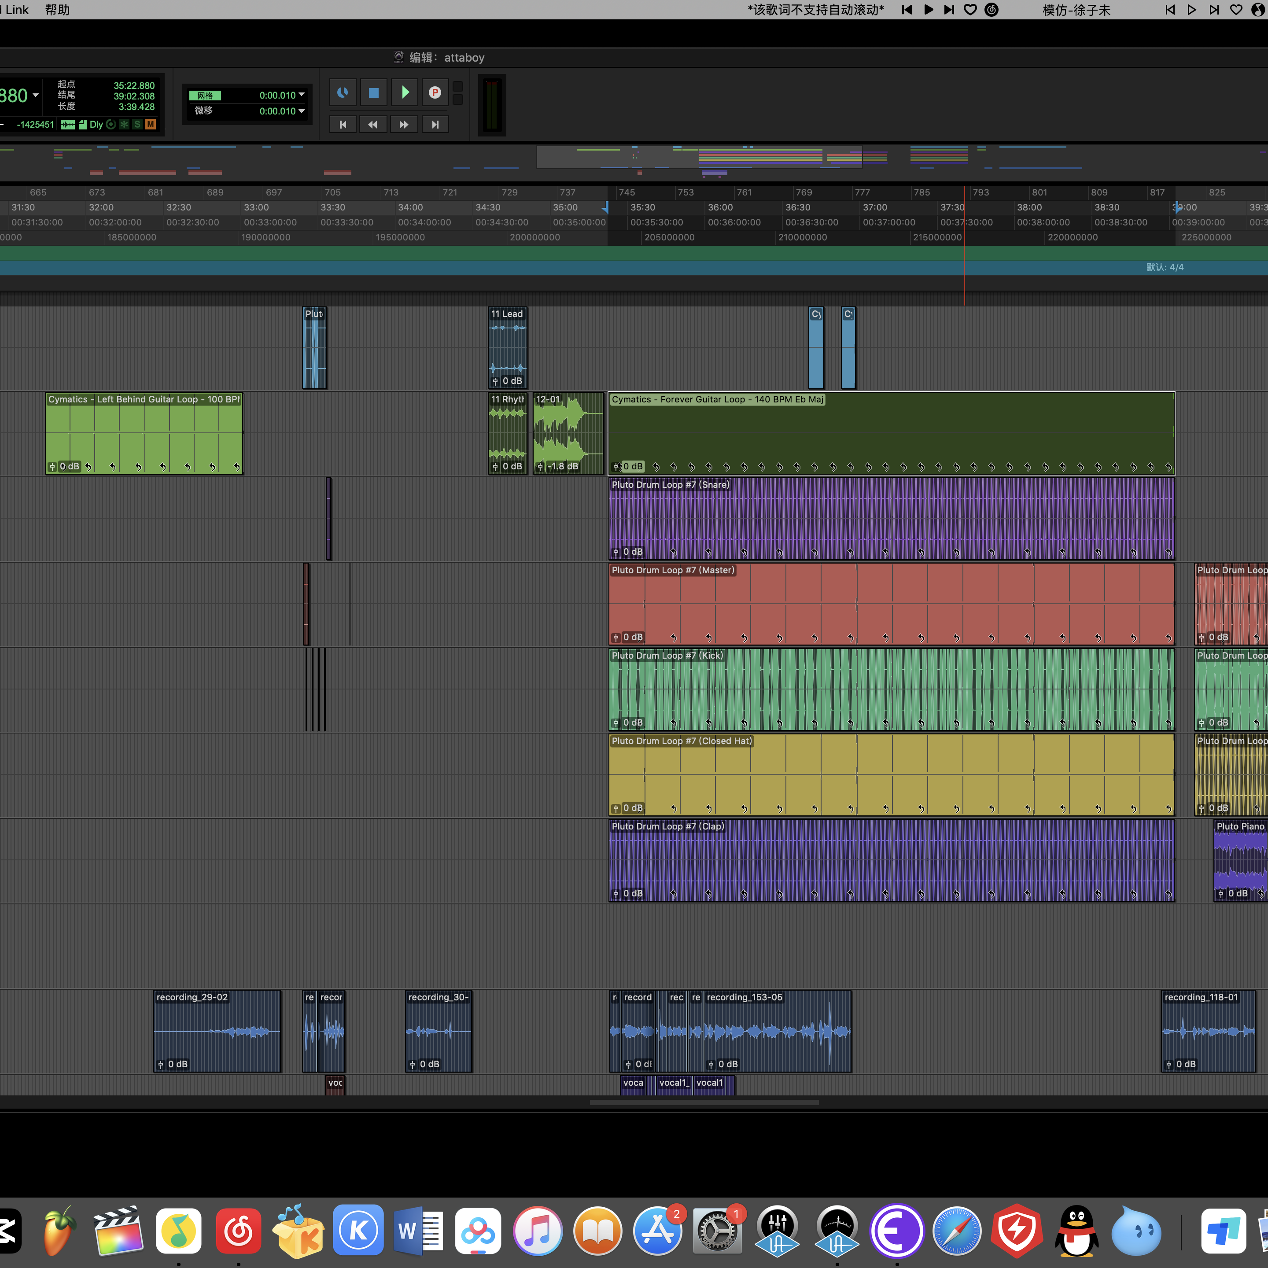Click the waveform timeline data status icon
Image resolution: width=1268 pixels, height=1268 pixels.
(x=68, y=124)
